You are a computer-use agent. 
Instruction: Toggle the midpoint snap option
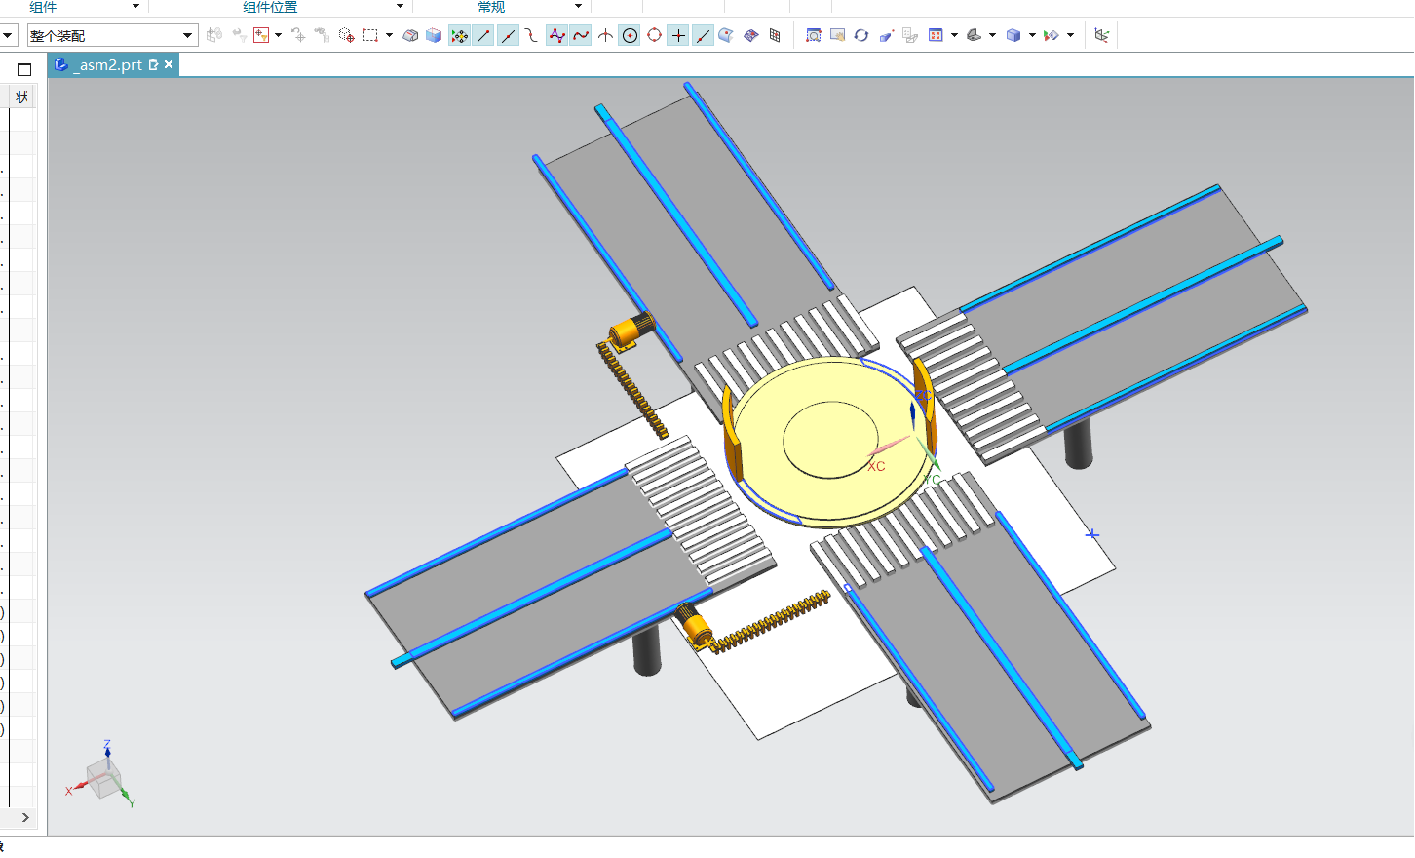coord(508,35)
